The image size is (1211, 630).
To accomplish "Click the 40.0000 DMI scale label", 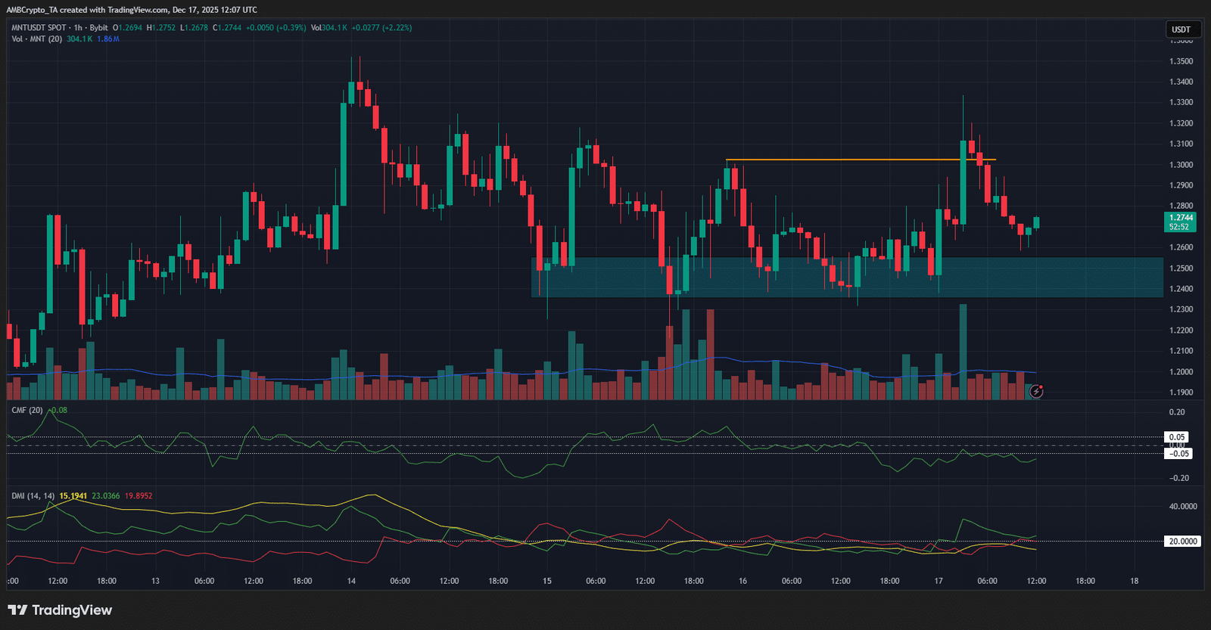I will click(x=1183, y=507).
